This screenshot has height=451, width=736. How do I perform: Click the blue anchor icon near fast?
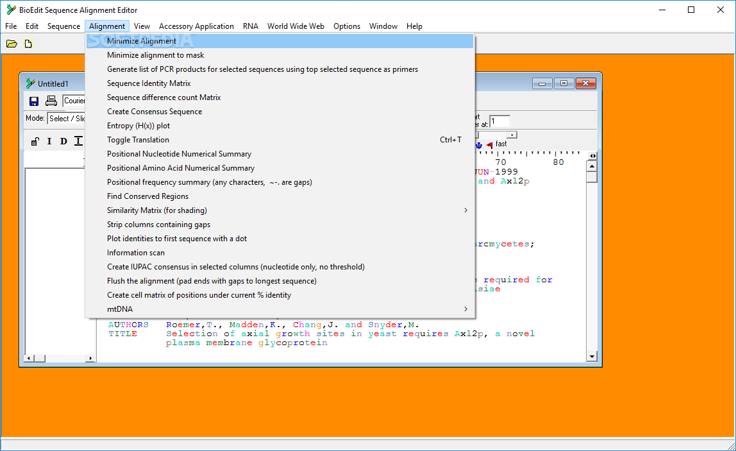point(480,145)
